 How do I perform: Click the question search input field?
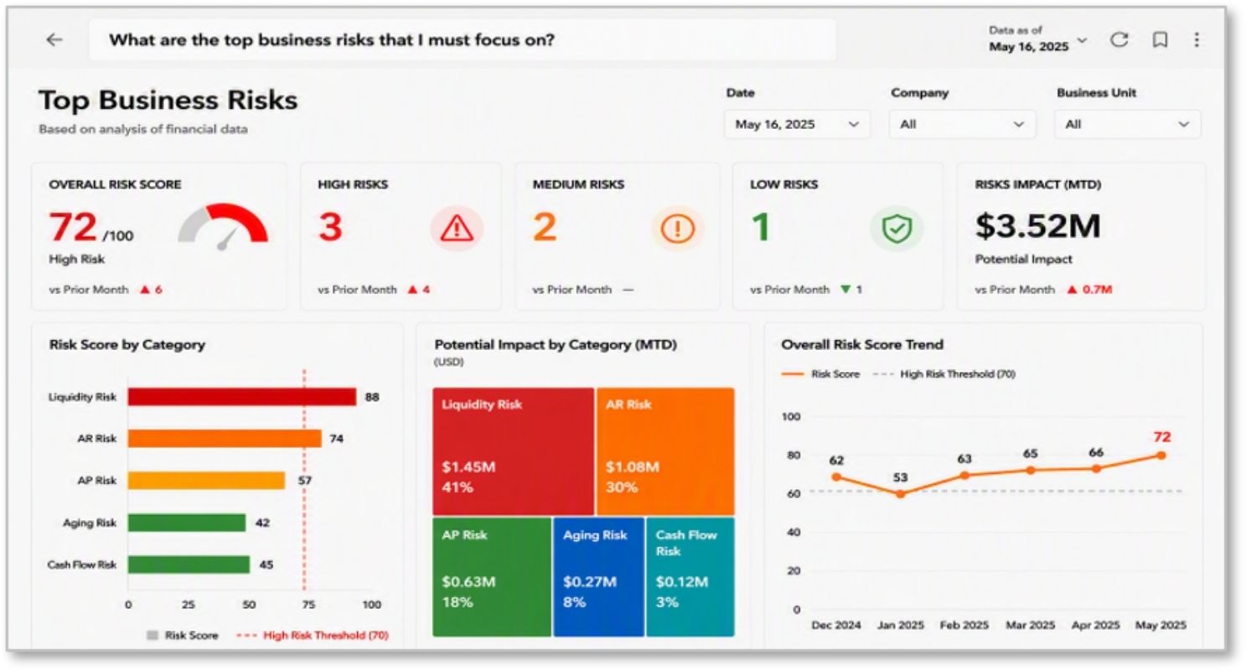coord(463,39)
